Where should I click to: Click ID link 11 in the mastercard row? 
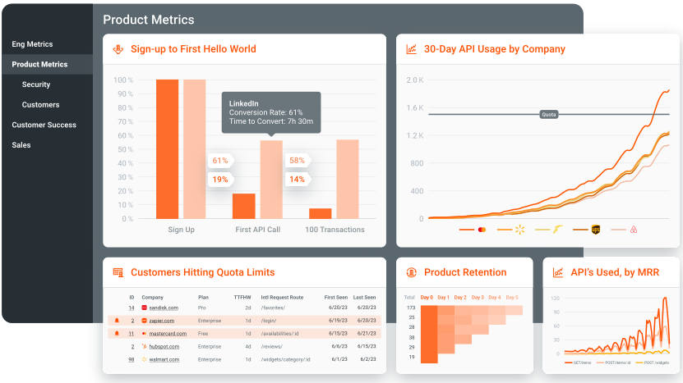tap(132, 334)
